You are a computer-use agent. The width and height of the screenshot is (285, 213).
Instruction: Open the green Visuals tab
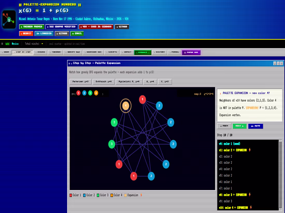(x=143, y=52)
